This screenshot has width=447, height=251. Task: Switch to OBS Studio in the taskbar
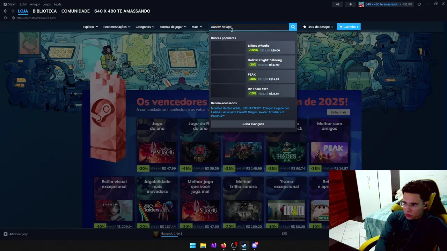(234, 245)
